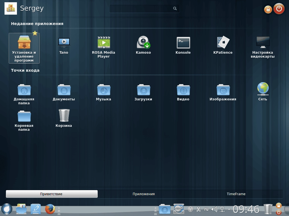
Task: Open the Музыка folder
Action: [x=104, y=92]
